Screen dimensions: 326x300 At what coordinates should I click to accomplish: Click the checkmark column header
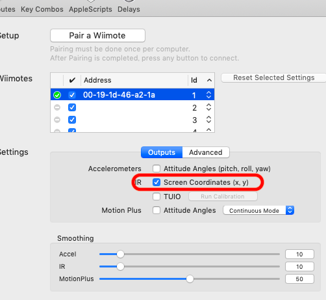(x=72, y=80)
